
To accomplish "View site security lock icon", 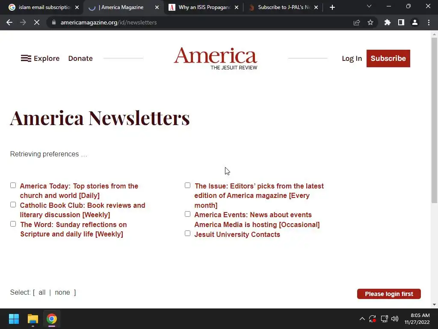I will [x=54, y=22].
